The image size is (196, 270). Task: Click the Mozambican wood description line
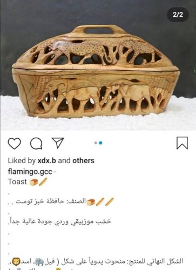59,221
